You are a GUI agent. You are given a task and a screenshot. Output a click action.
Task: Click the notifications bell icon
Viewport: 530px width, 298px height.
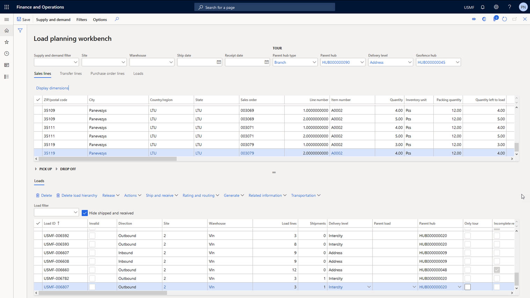pyautogui.click(x=483, y=7)
